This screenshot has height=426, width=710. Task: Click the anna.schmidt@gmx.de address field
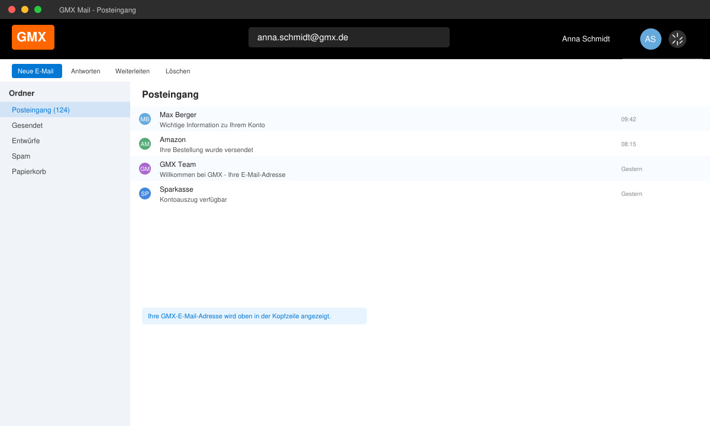(349, 37)
